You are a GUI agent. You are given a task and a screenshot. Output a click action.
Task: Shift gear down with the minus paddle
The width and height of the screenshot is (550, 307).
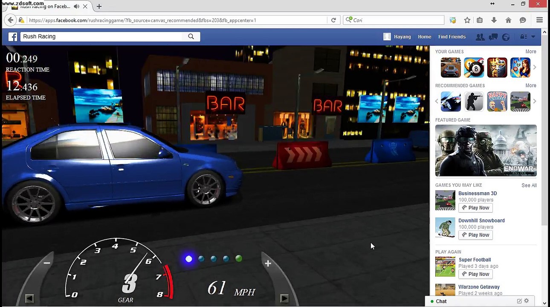[46, 263]
